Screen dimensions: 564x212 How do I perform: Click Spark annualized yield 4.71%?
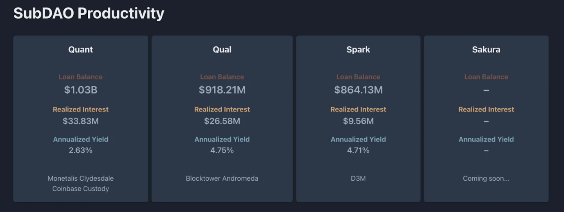click(x=358, y=150)
